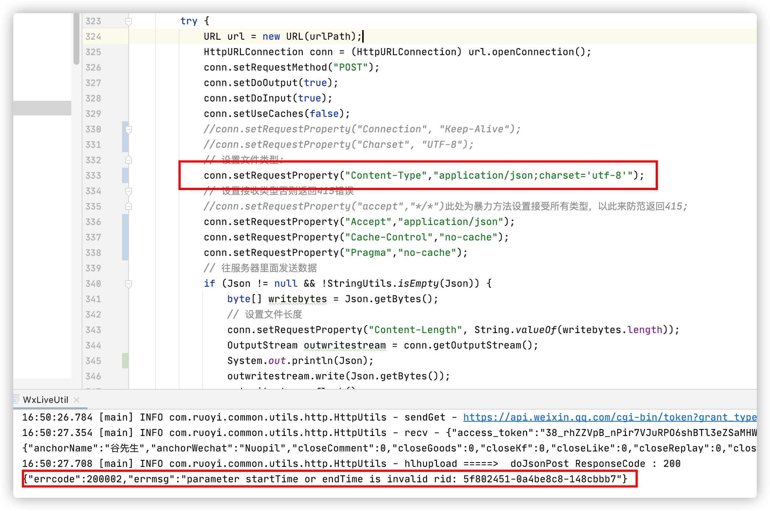770x511 pixels.
Task: Click run configuration icon beside WxLiveUtil
Action: 16,400
